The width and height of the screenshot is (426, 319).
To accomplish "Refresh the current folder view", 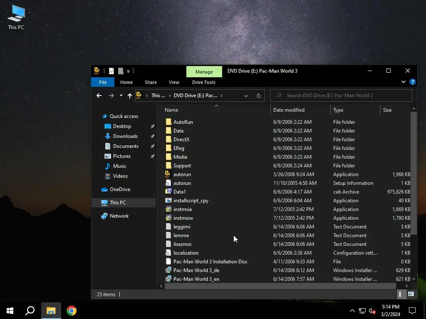I will point(259,96).
